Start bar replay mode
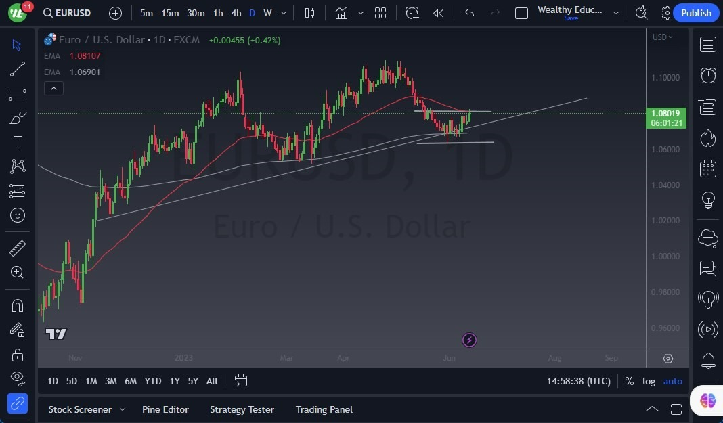This screenshot has width=723, height=423. click(437, 12)
